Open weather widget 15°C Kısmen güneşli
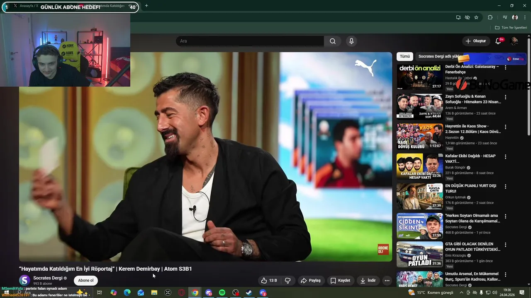Image resolution: width=531 pixels, height=298 pixels. click(x=431, y=293)
